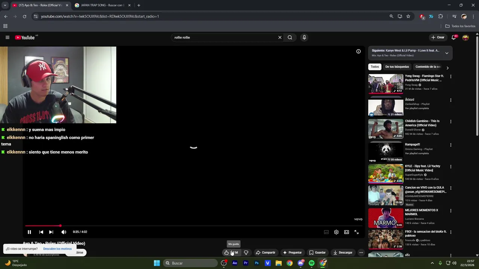
Task: Select 'Contenido de la serie' chip
Action: 428,67
